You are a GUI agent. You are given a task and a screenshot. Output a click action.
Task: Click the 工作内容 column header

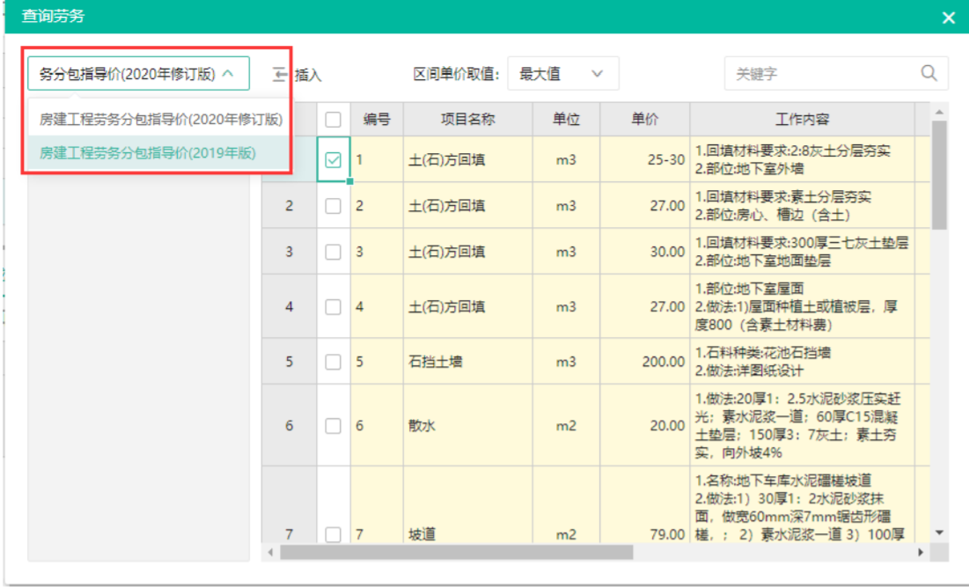[x=802, y=120]
